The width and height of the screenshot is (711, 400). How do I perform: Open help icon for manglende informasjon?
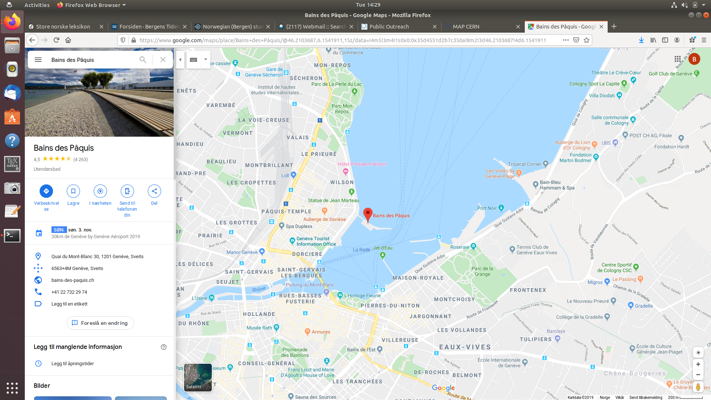[164, 347]
